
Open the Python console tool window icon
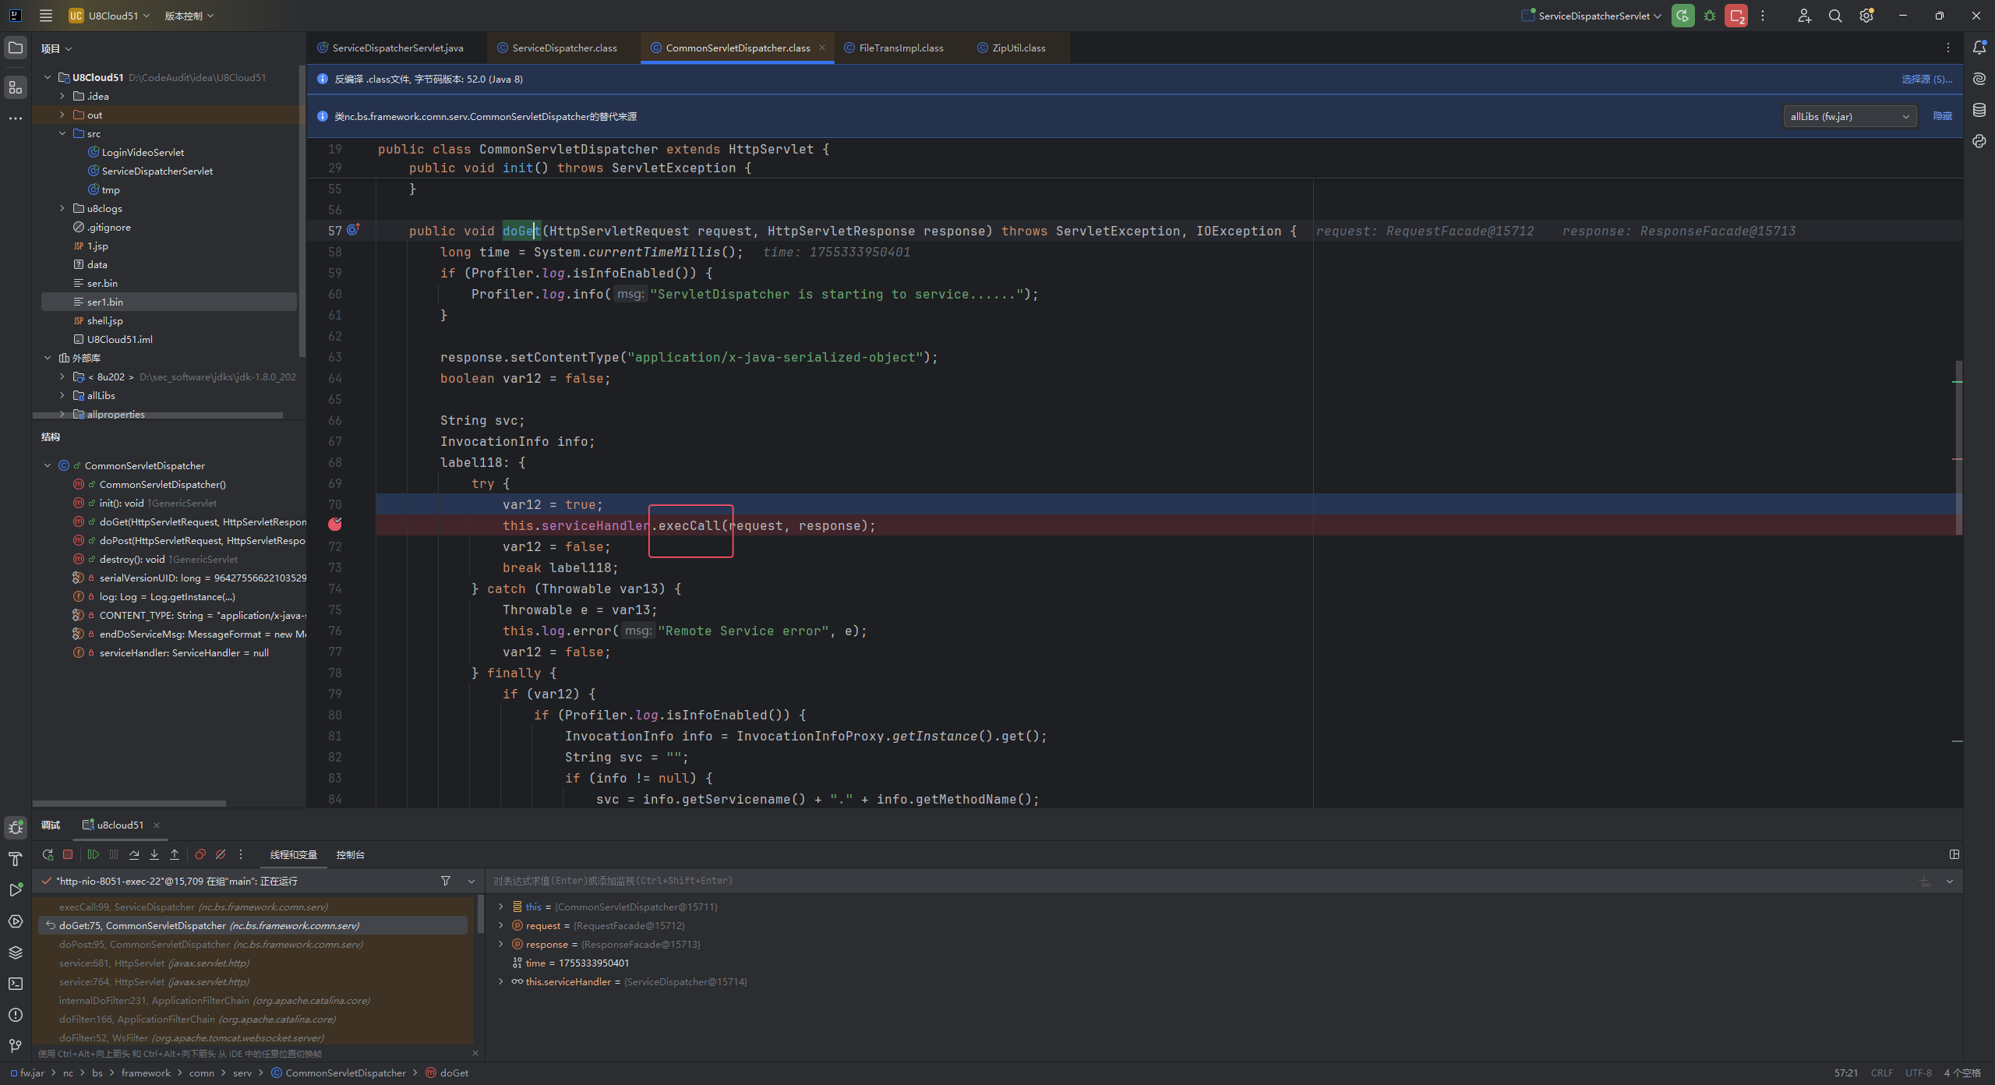1979,141
